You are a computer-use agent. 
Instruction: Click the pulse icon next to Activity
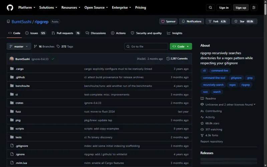click(202, 117)
